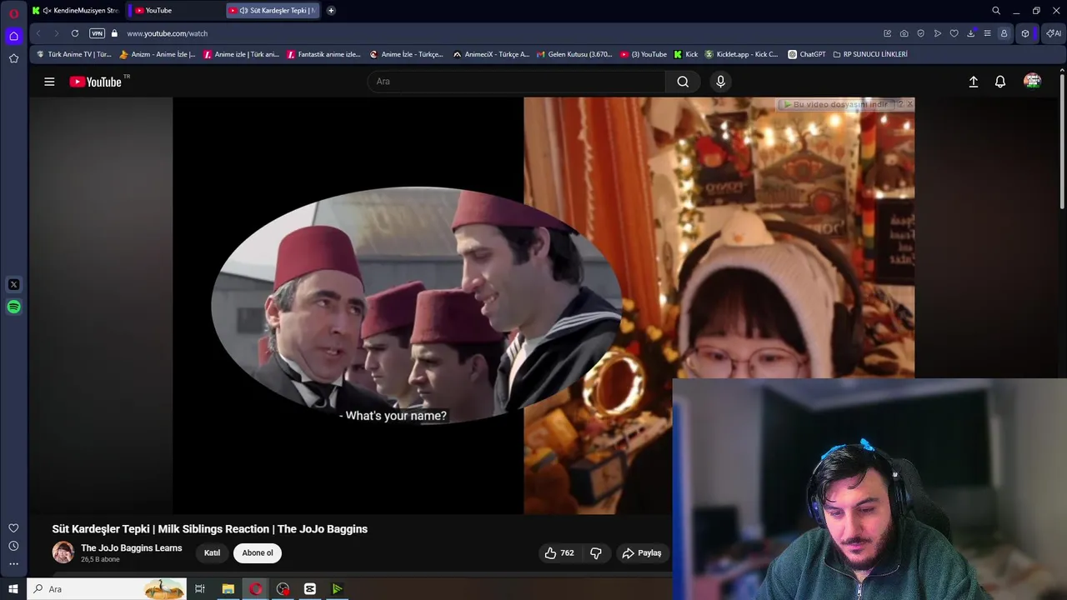Image resolution: width=1067 pixels, height=600 pixels.
Task: Open sidebar three-dots settings
Action: point(13,564)
